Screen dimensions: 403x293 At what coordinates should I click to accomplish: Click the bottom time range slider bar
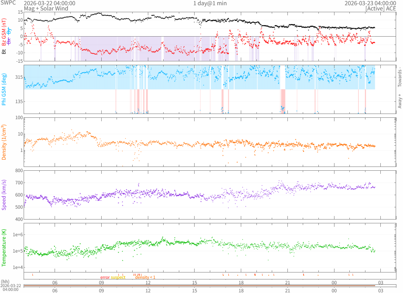[x=210, y=286]
